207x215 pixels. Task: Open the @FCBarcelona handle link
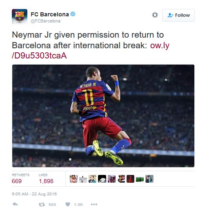click(x=45, y=21)
